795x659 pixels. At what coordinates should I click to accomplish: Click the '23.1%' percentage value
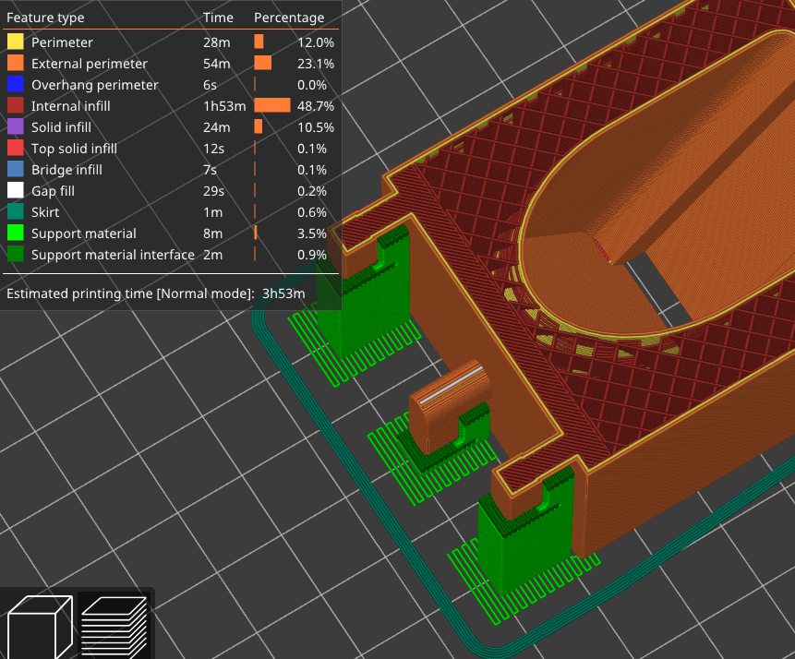[x=316, y=64]
